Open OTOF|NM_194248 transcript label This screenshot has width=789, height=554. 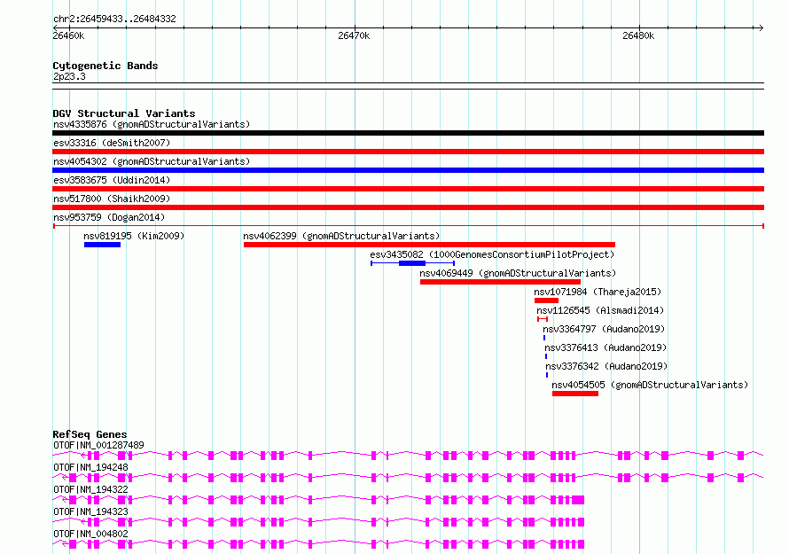(x=90, y=467)
